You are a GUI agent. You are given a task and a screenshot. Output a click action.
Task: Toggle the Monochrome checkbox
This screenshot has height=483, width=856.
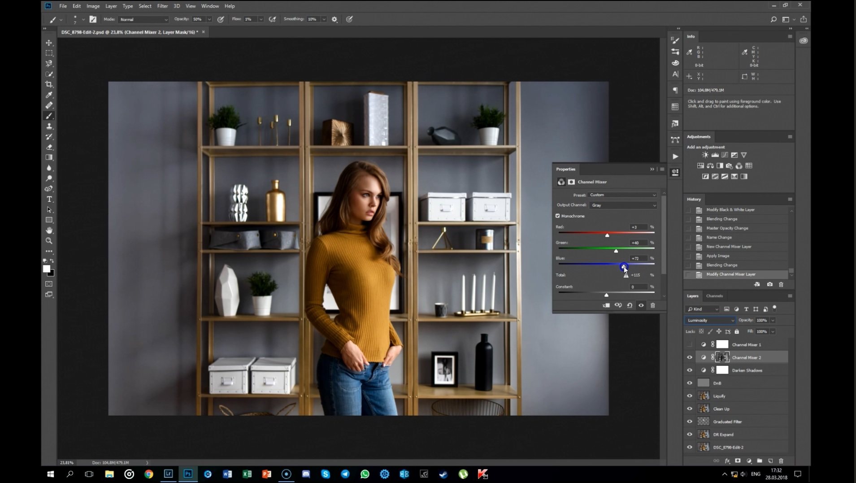coord(558,216)
